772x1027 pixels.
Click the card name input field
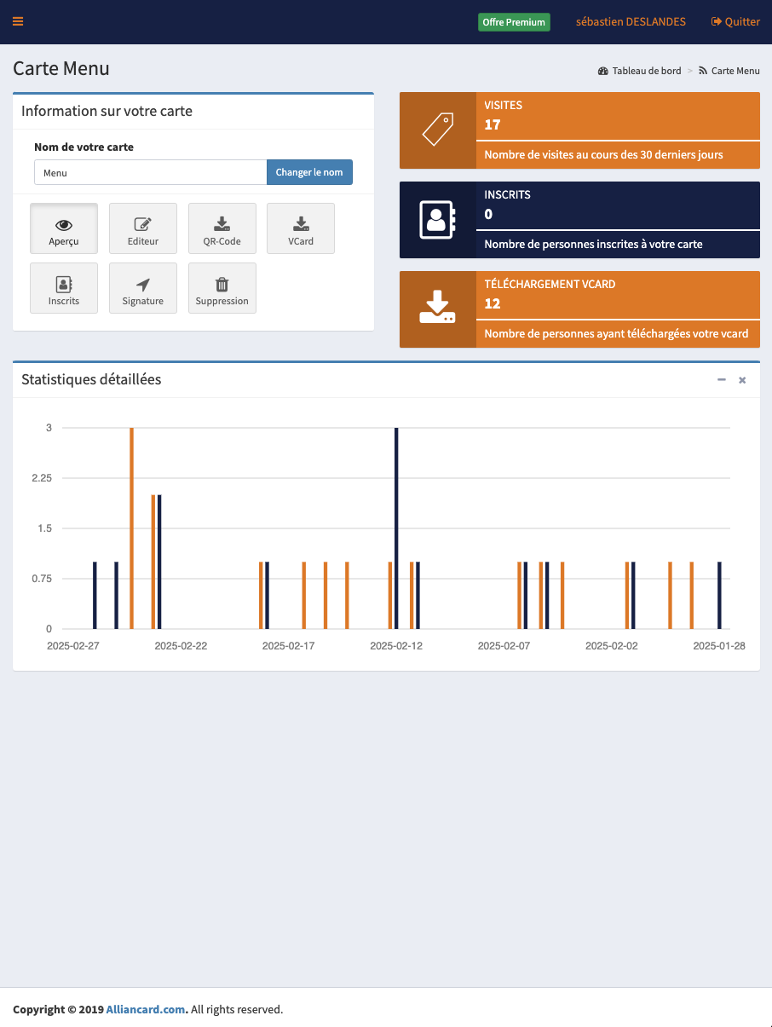click(151, 172)
